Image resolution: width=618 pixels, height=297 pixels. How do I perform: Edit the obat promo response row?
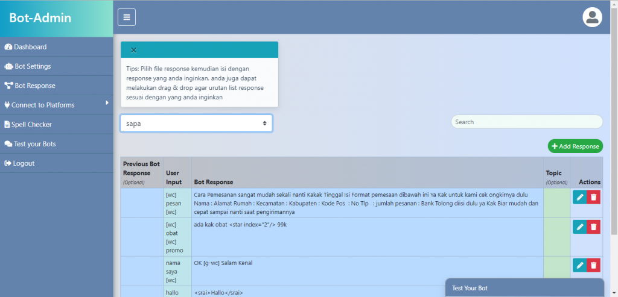coord(580,227)
